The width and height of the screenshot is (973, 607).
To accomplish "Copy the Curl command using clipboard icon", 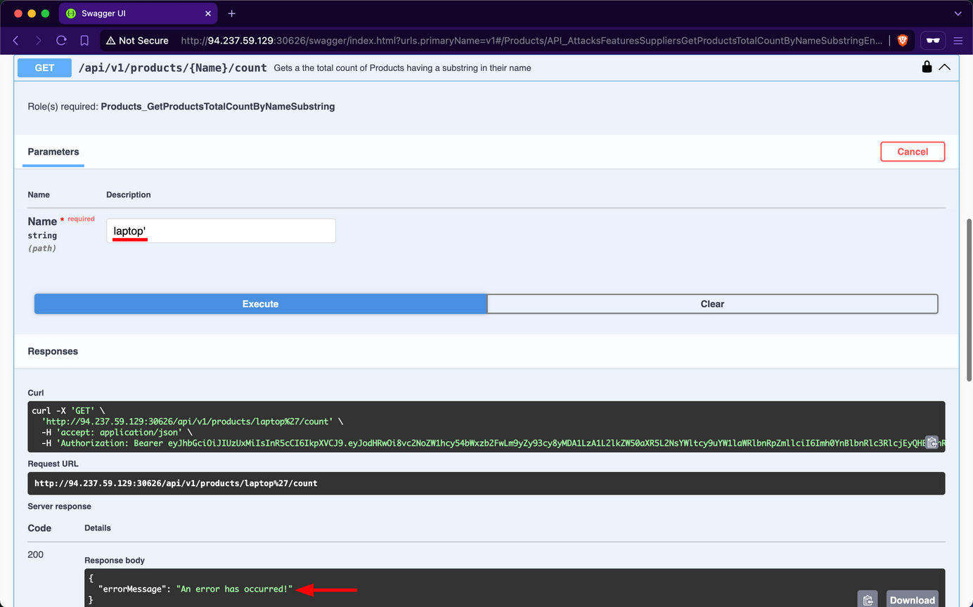I will pos(932,442).
